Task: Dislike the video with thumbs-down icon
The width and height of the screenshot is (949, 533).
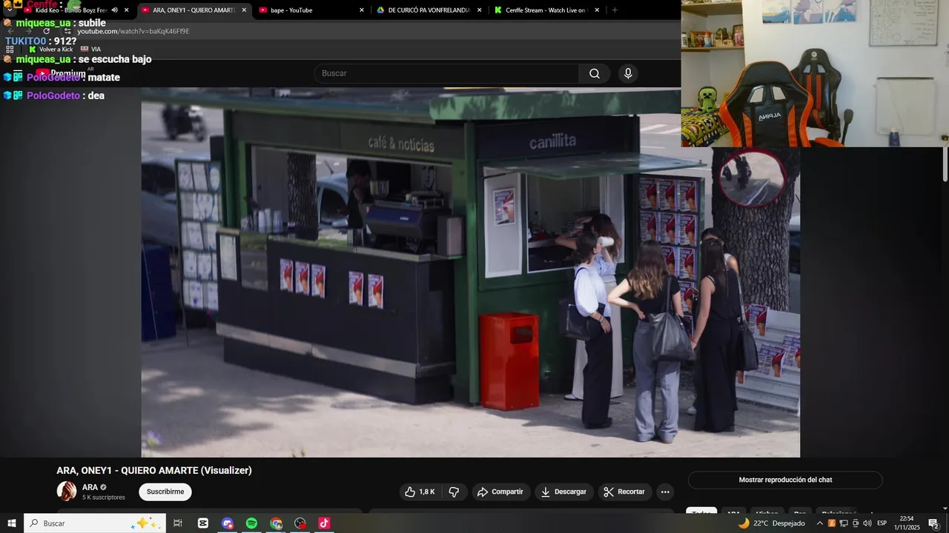Action: pyautogui.click(x=454, y=492)
